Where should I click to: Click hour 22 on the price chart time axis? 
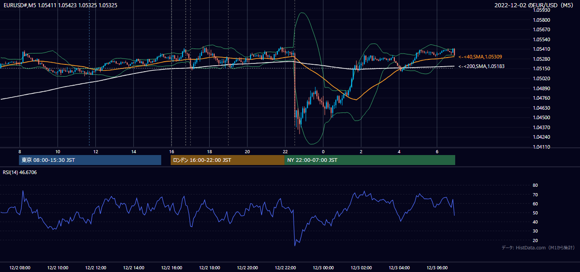point(285,151)
